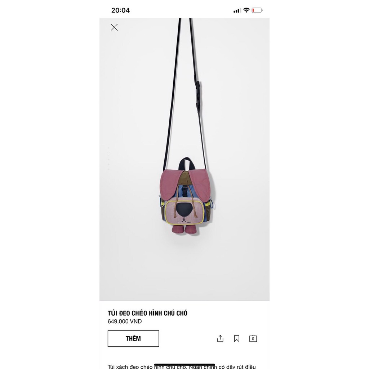
Task: Tap the share icon
Action: 220,338
